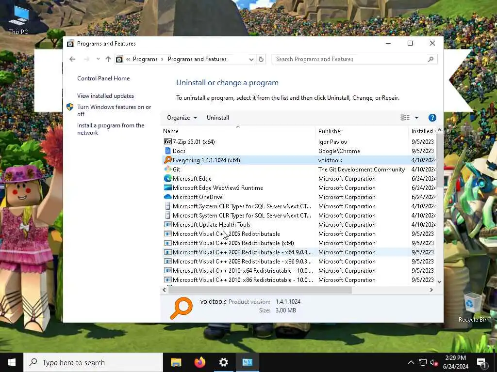Open the Windows Start menu

point(12,362)
